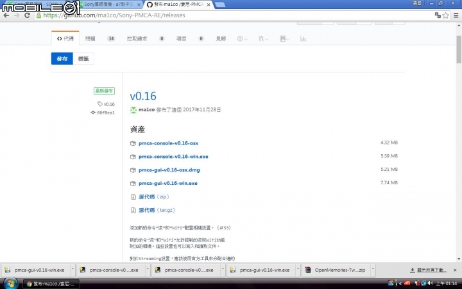Download pmca-console-v0.16-osx
Image resolution: width=462 pixels, height=289 pixels.
point(168,143)
